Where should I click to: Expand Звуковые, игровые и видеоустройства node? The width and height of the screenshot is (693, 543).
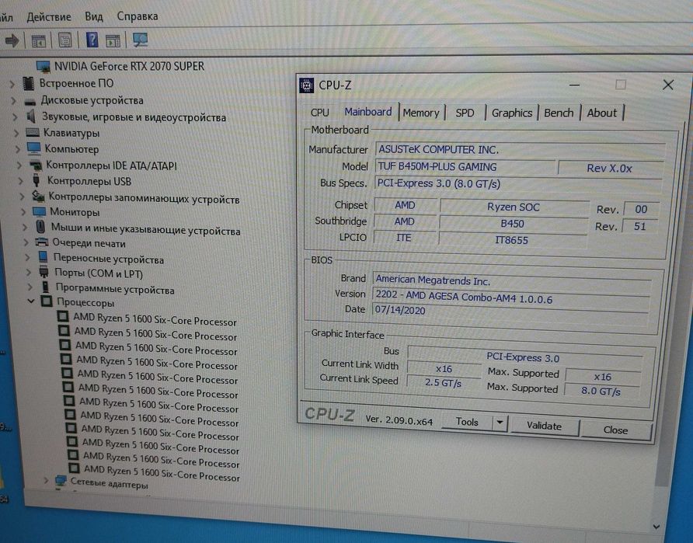(x=16, y=117)
